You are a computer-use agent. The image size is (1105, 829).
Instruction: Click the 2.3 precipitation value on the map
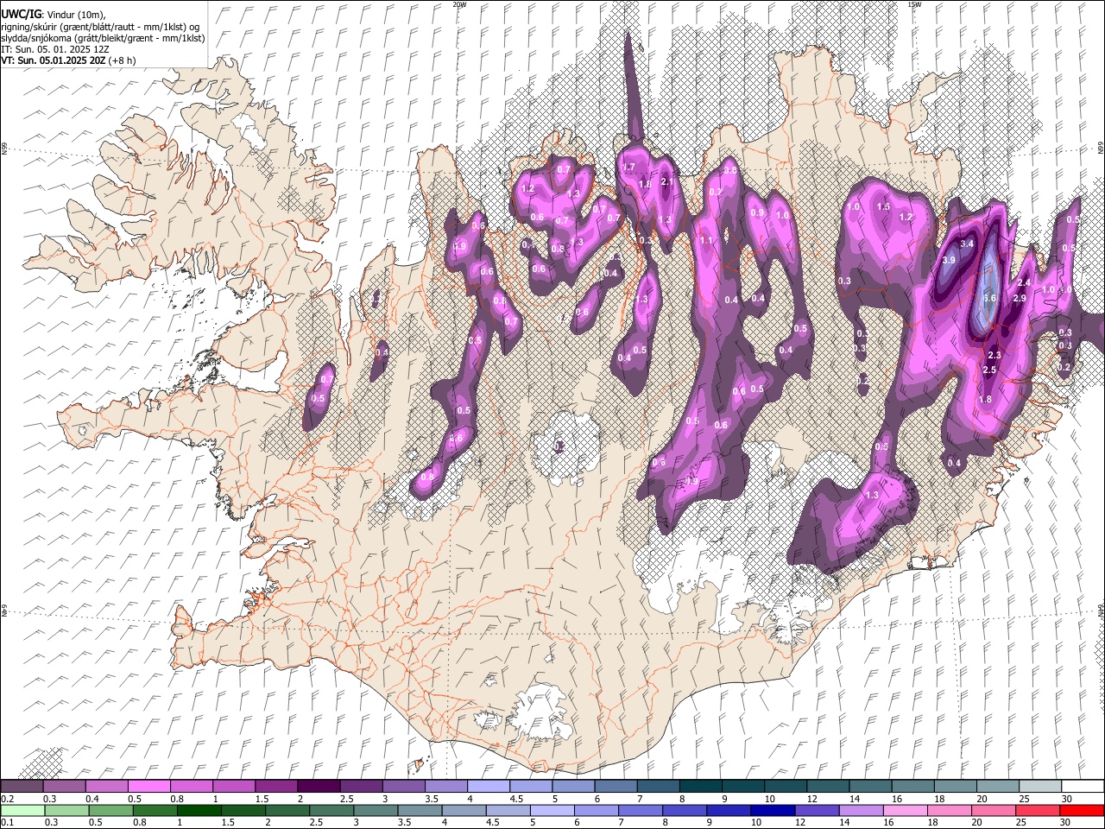coord(994,356)
